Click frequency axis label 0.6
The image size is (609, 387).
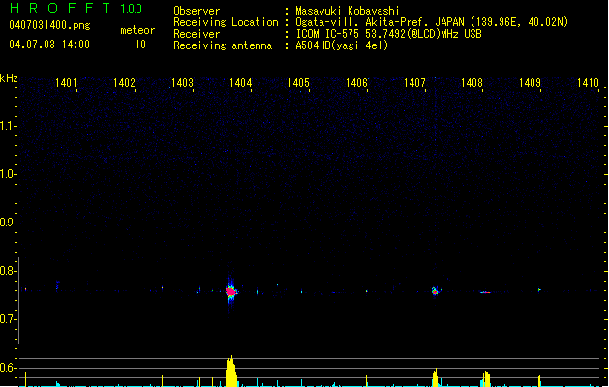(x=8, y=368)
